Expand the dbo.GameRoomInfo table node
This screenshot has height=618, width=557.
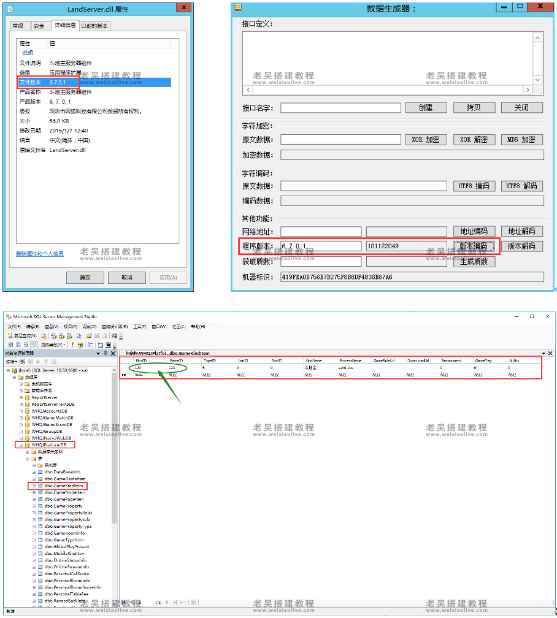click(x=34, y=533)
